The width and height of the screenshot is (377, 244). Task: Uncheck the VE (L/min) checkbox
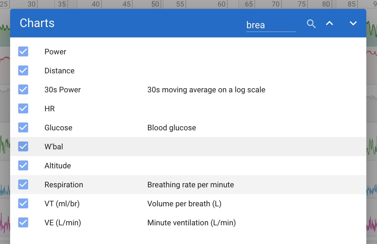pyautogui.click(x=23, y=222)
